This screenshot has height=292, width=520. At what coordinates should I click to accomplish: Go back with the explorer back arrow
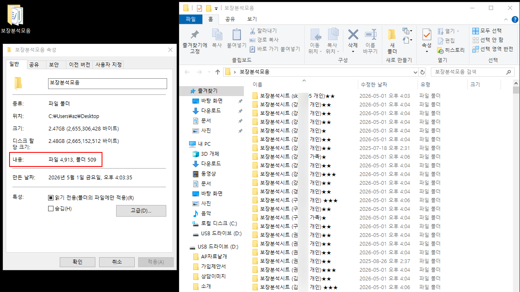coord(187,72)
